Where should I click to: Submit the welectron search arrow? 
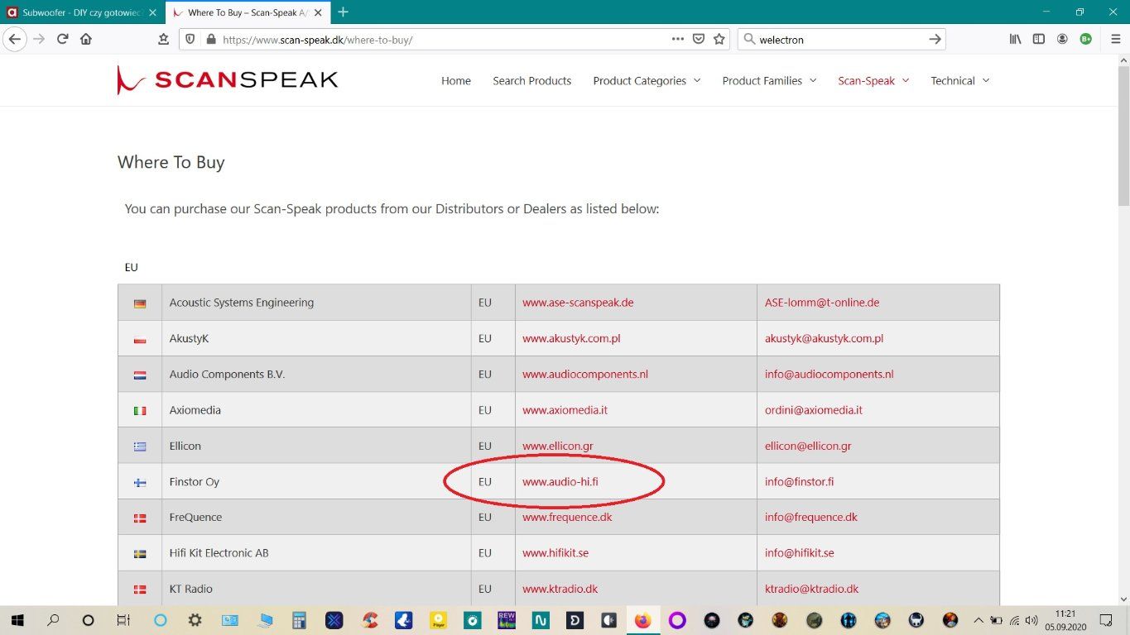935,39
